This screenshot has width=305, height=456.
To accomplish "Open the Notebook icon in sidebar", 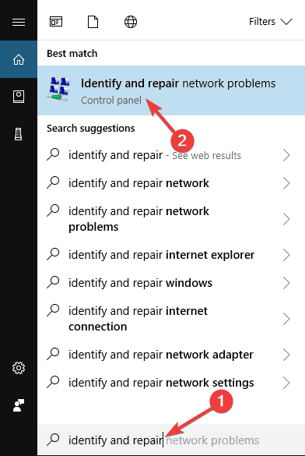I will pyautogui.click(x=19, y=97).
